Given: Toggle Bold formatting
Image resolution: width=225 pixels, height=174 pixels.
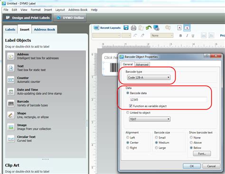Looking at the screenshot, I should [x=180, y=36].
